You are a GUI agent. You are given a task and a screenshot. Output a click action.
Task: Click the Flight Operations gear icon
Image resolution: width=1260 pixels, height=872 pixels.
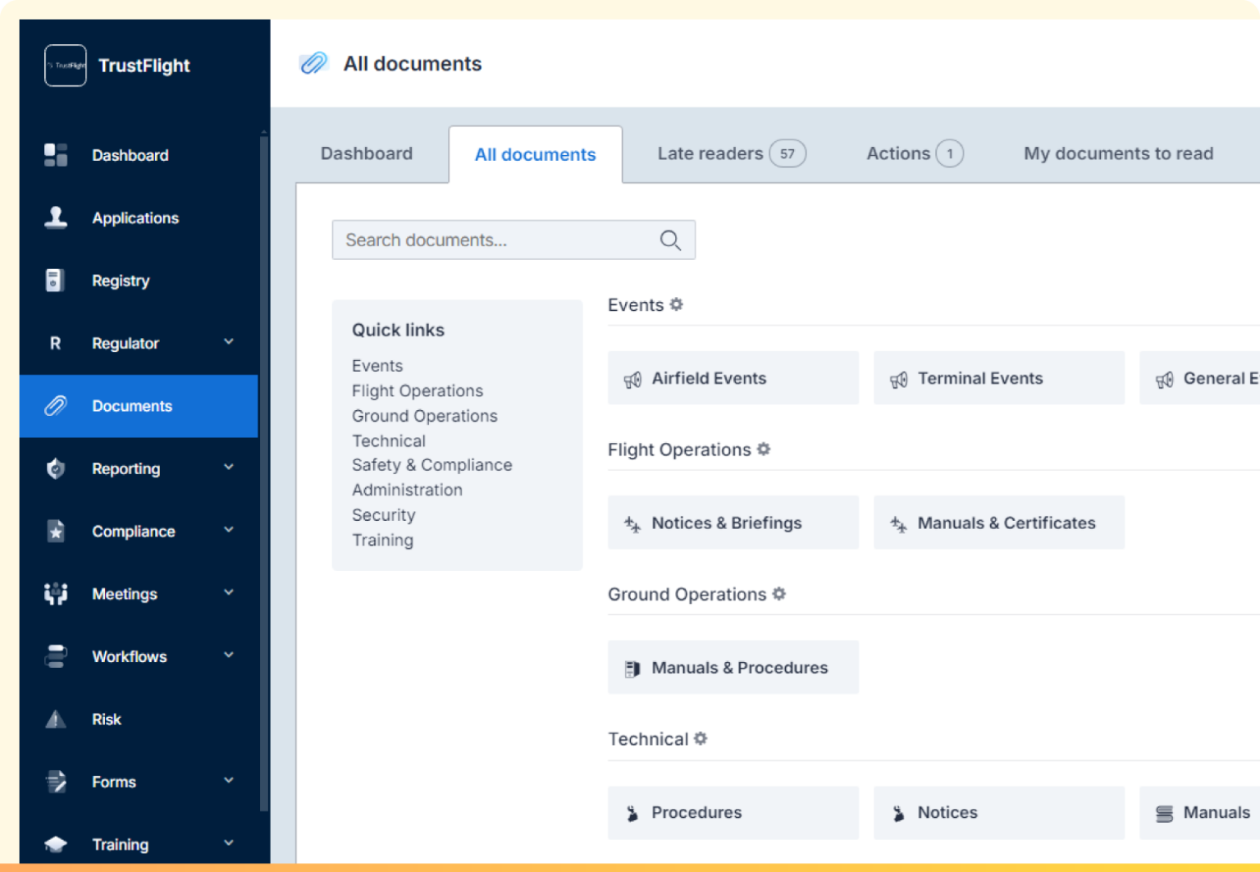(764, 450)
